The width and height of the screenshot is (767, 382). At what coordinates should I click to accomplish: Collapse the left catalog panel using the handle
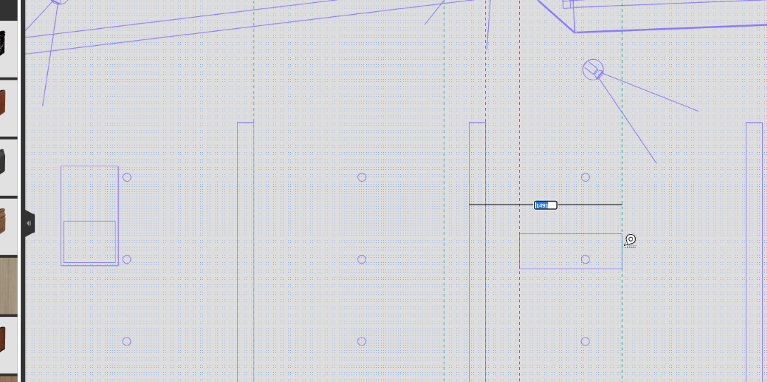(x=29, y=223)
